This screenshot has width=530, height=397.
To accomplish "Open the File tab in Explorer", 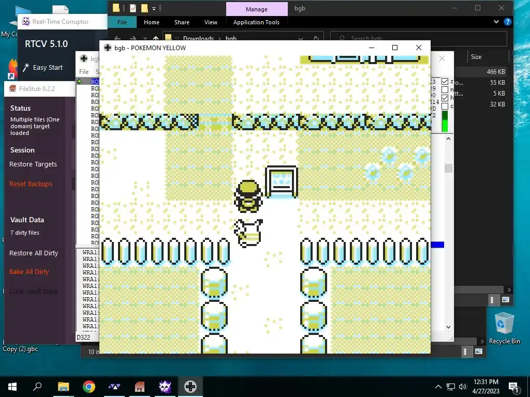I will click(122, 22).
